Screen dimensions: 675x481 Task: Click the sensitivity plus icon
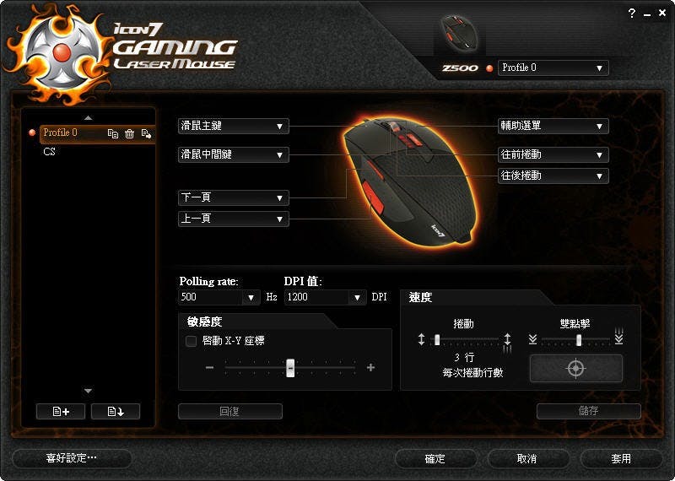370,367
